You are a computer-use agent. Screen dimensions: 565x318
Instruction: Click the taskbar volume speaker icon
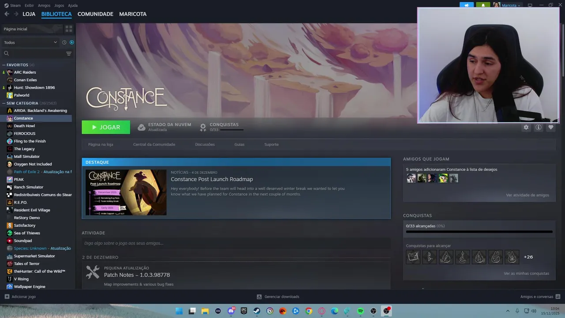(x=534, y=311)
